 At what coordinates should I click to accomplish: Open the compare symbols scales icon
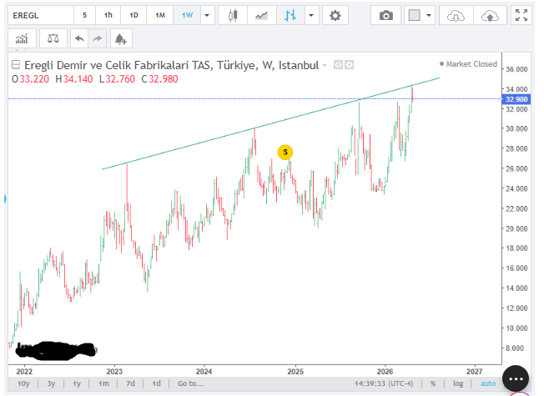53,38
